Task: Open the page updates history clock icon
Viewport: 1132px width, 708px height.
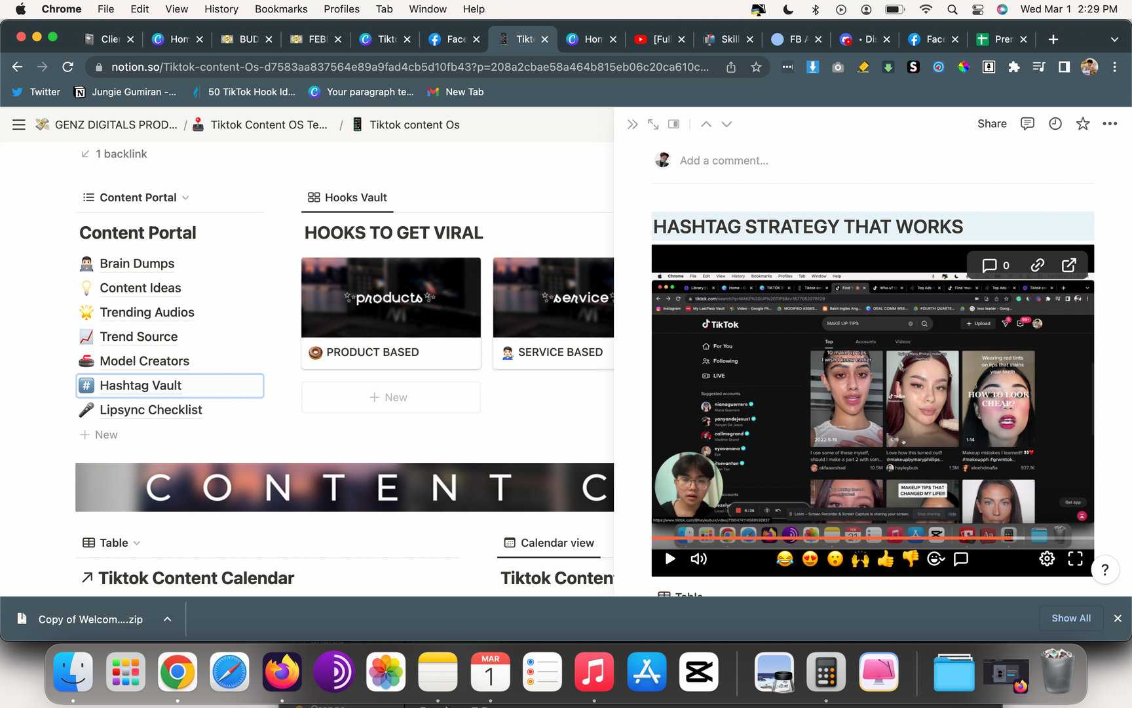Action: [1055, 124]
